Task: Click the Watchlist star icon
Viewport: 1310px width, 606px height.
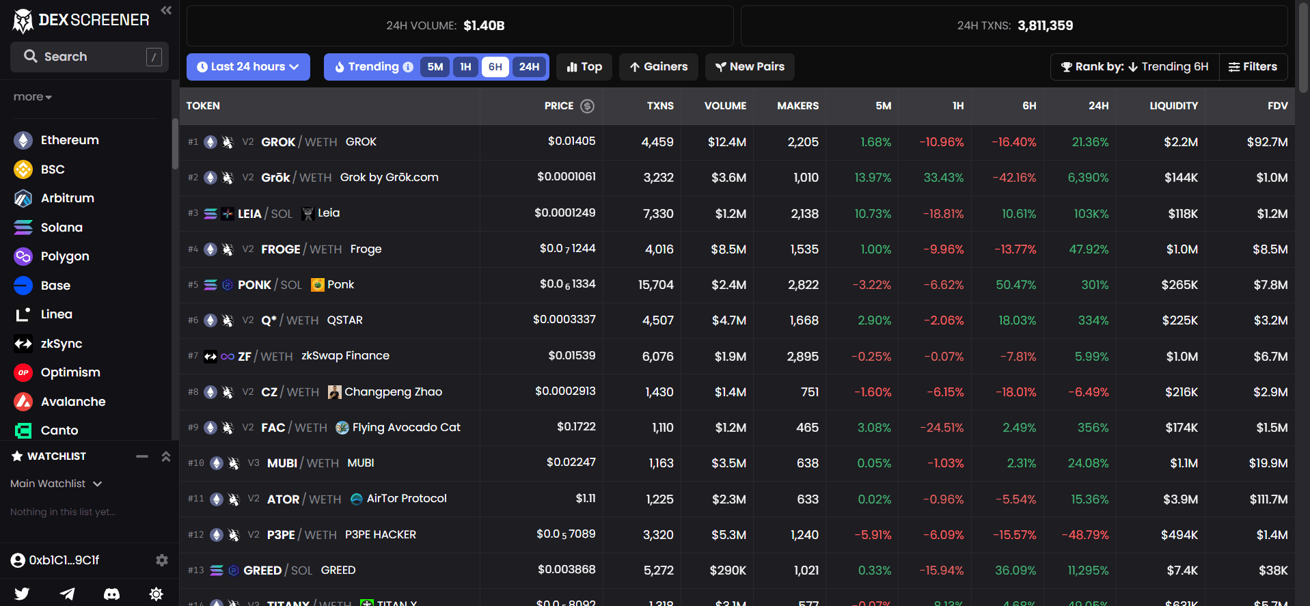Action: click(17, 456)
